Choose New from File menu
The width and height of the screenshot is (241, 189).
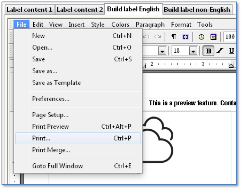pos(78,36)
